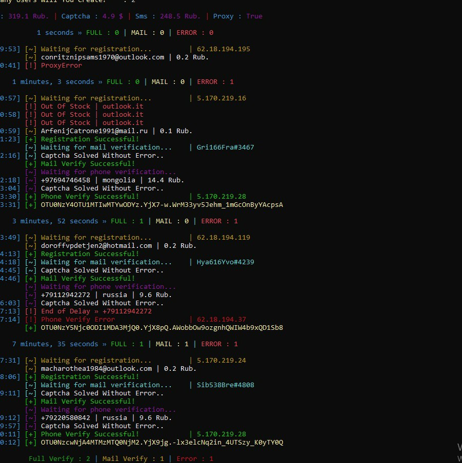The width and height of the screenshot is (462, 463).
Task: Click the "0.1 Rub." mail price
Action: click(176, 131)
